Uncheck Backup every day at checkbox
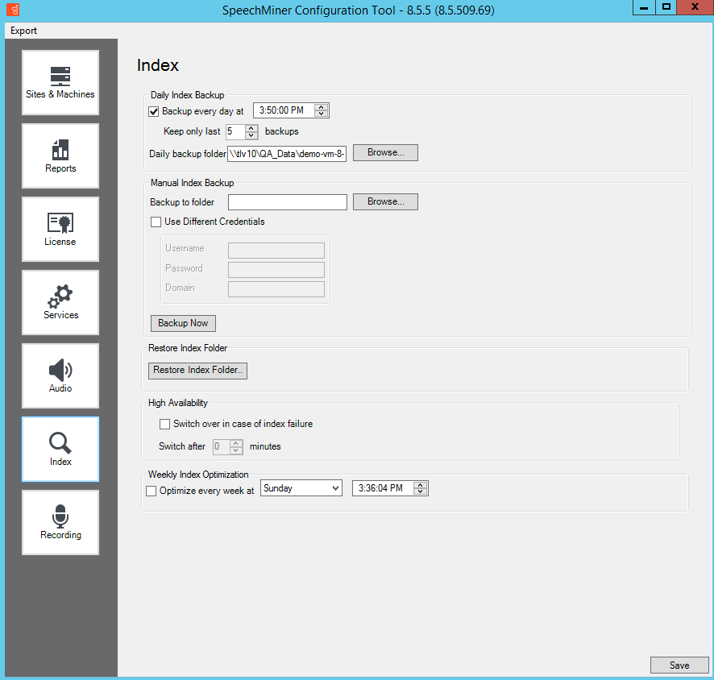Viewport: 714px width, 680px height. (154, 111)
